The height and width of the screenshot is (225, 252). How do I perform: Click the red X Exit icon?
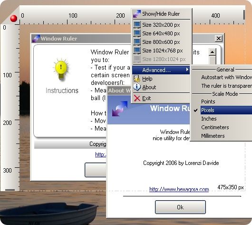tap(137, 98)
